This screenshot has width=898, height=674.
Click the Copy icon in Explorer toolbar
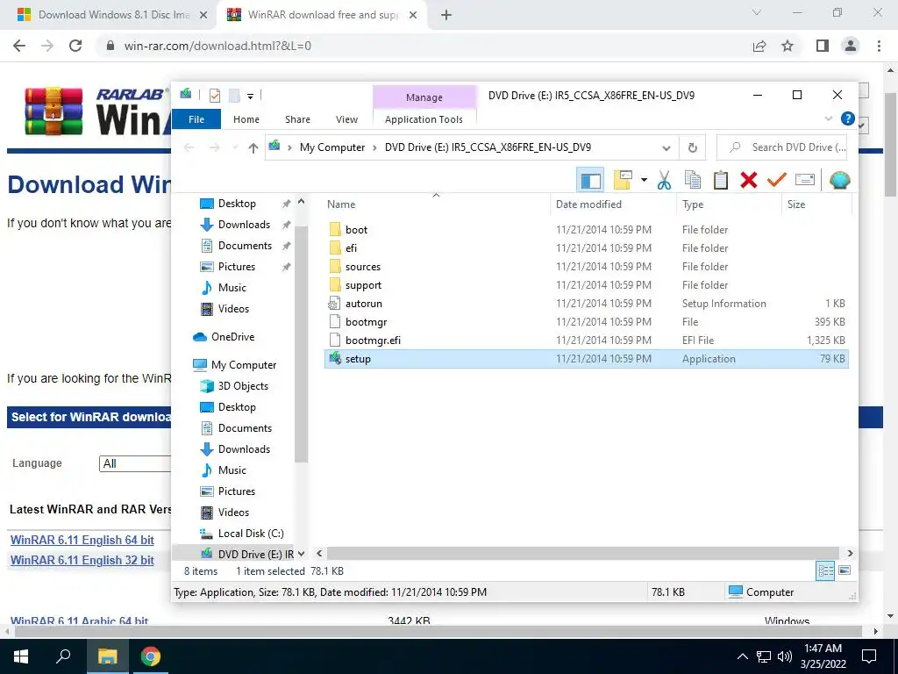(x=693, y=180)
